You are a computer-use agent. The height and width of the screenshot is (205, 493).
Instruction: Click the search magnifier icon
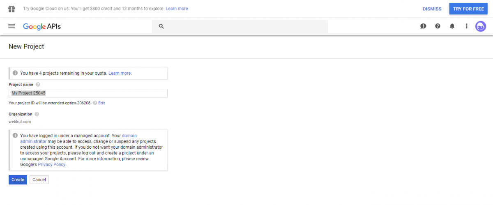(161, 26)
